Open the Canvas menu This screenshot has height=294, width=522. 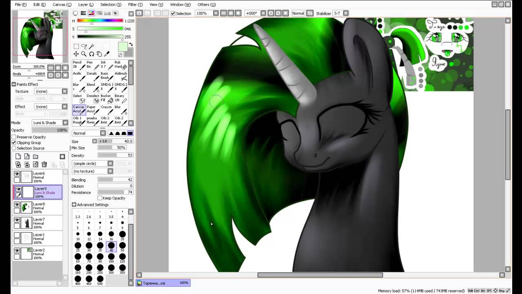point(62,4)
